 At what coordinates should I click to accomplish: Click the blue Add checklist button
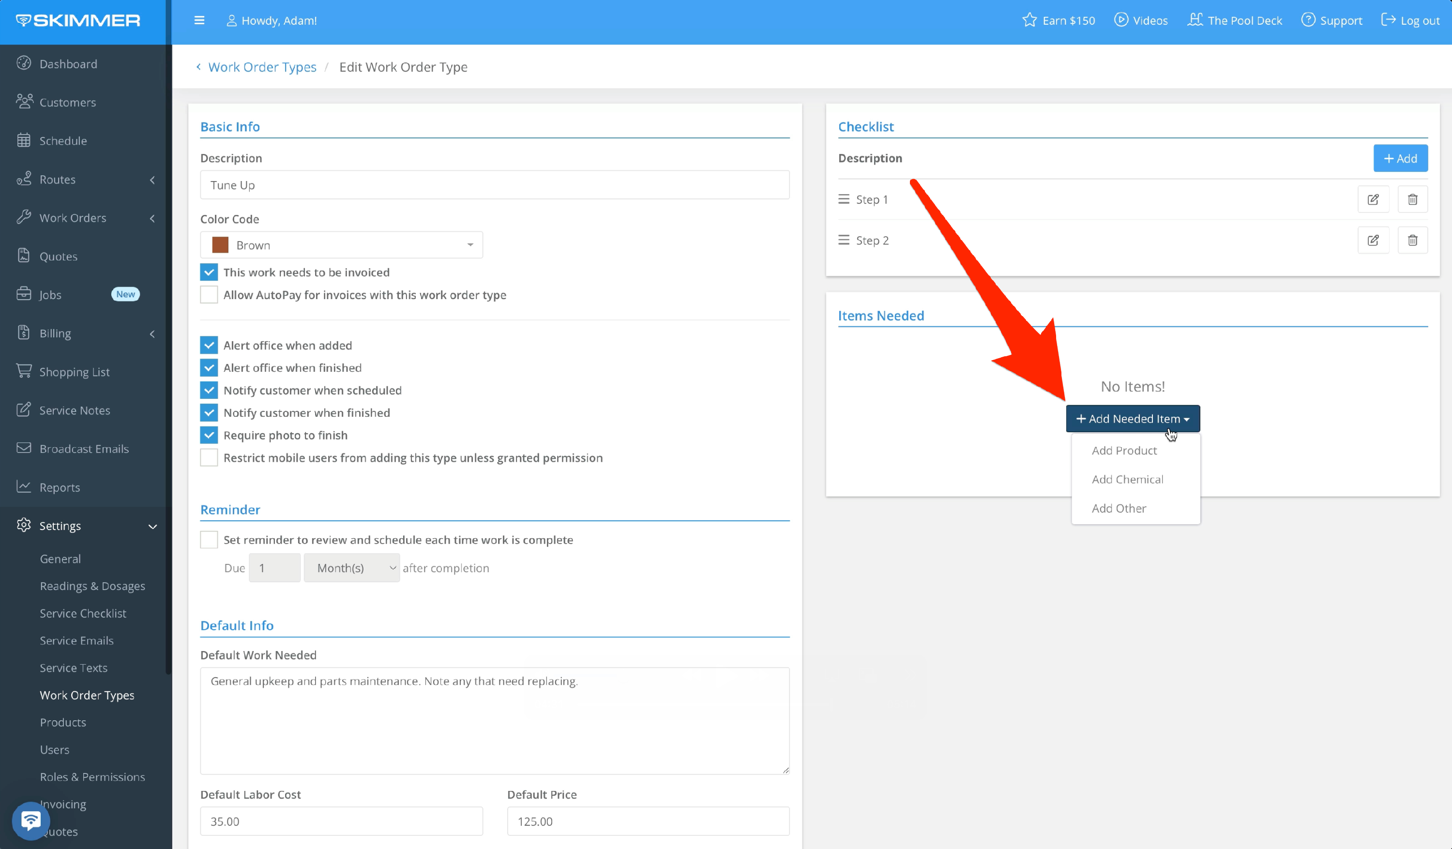coord(1400,158)
